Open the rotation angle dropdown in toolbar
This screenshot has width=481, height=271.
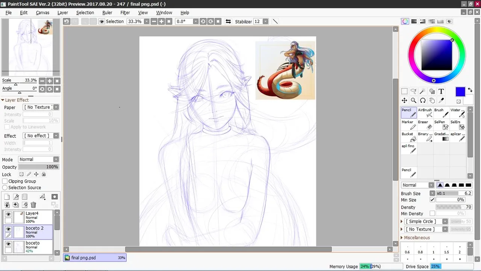click(x=195, y=21)
